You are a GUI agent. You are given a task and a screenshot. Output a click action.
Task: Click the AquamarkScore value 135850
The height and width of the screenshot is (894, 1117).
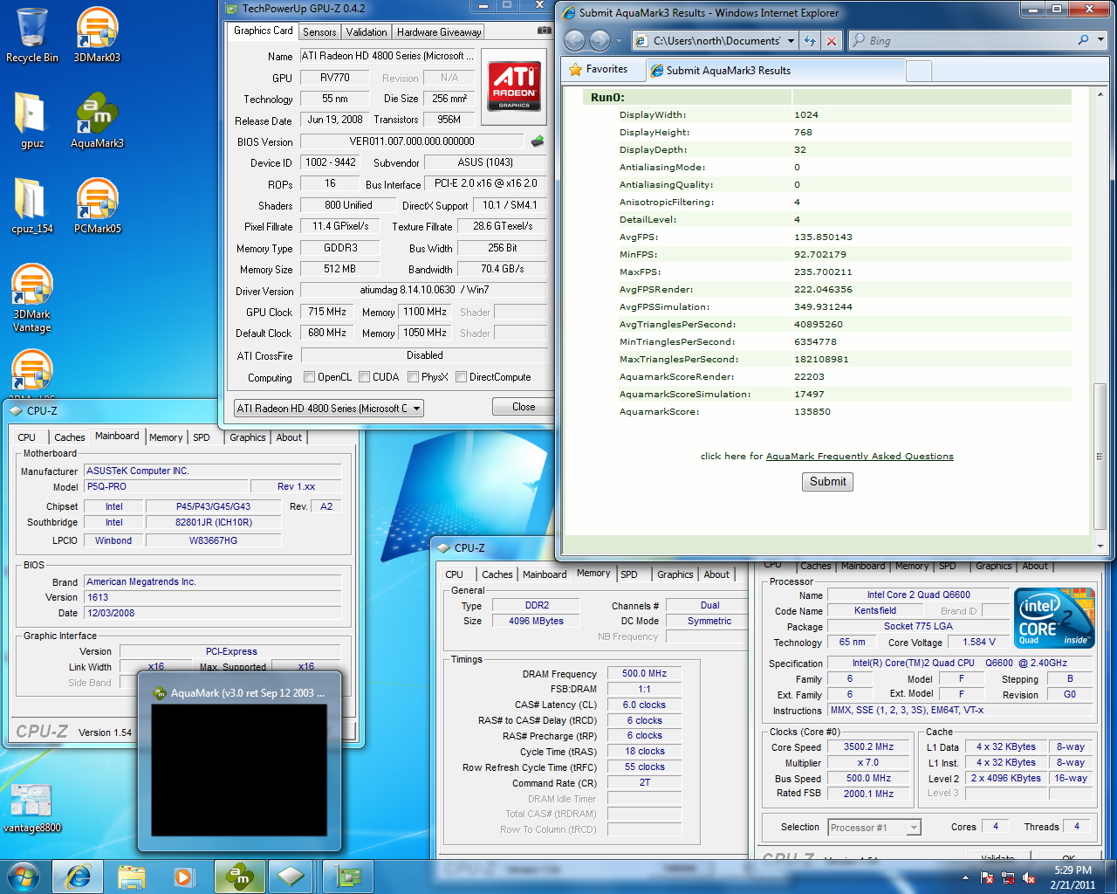click(812, 411)
